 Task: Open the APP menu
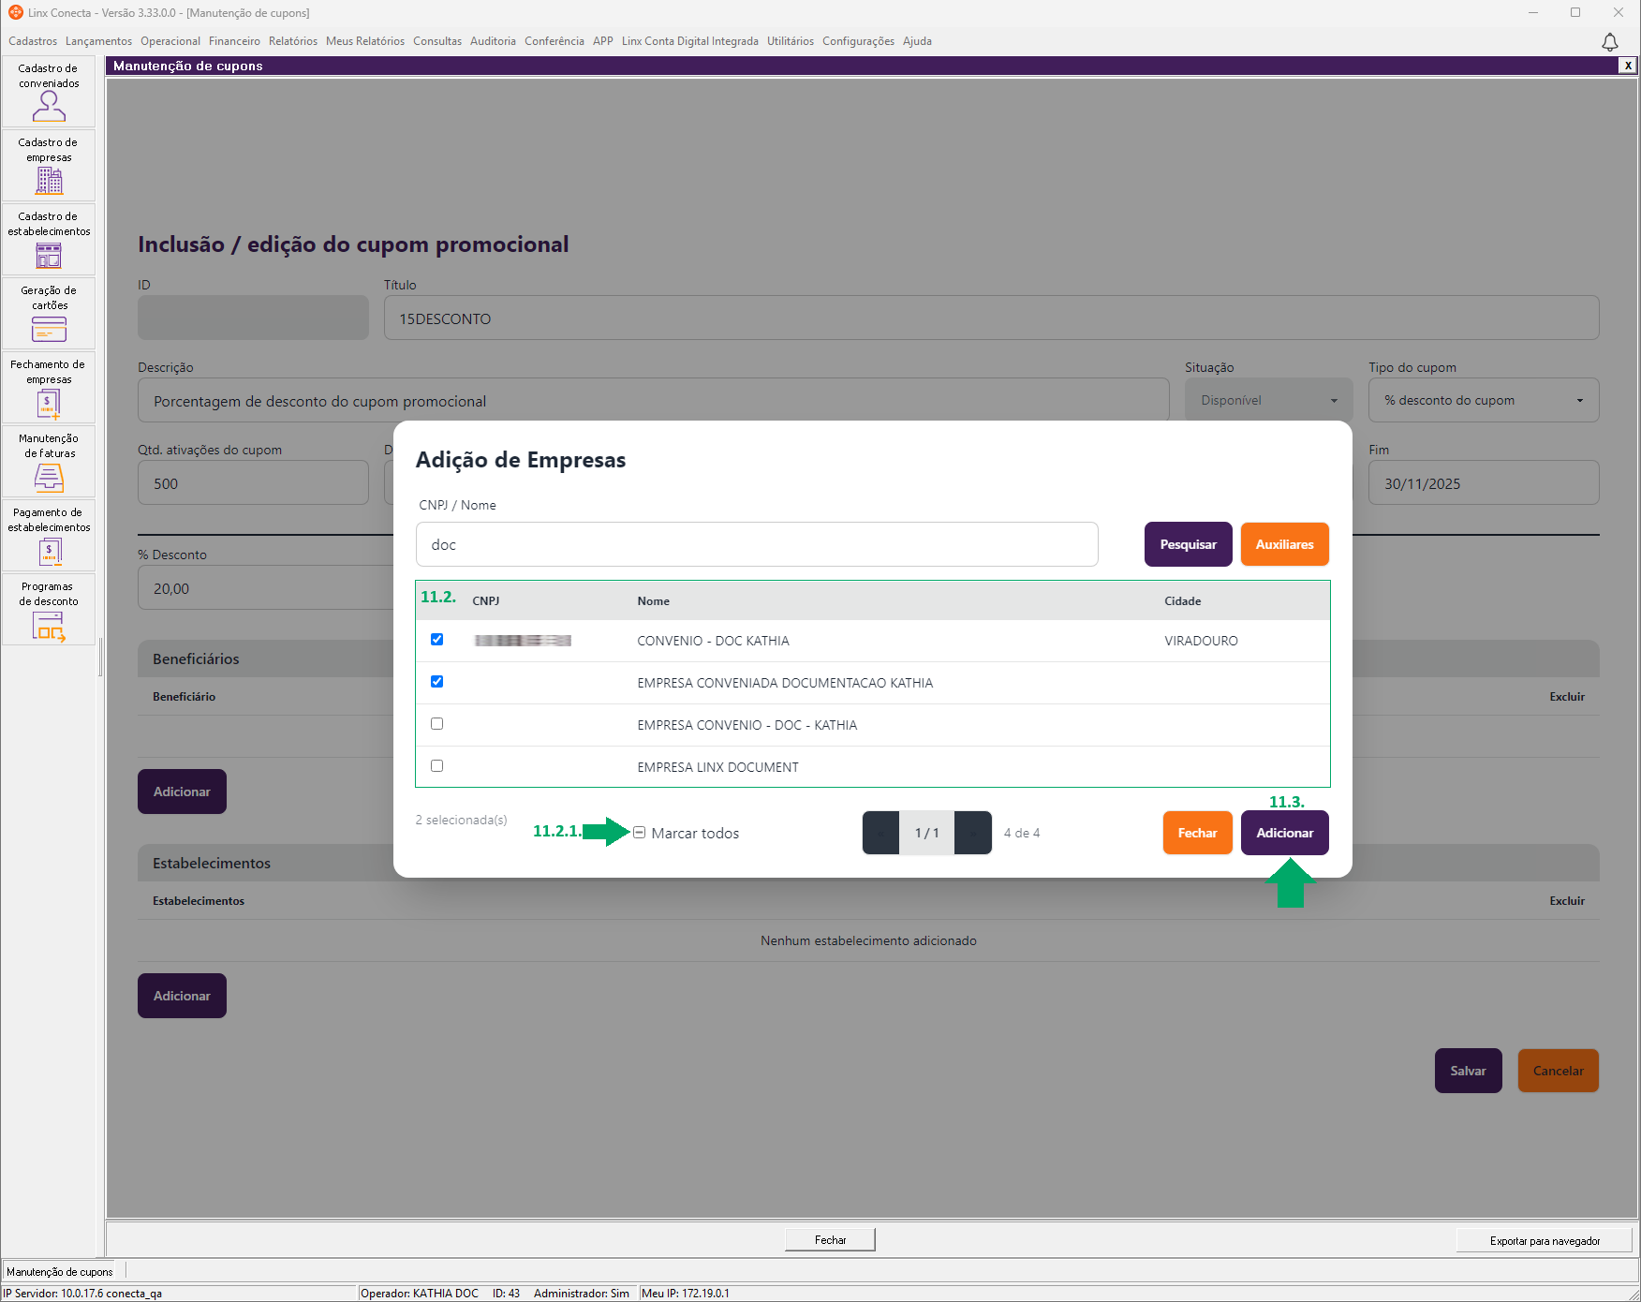coord(603,41)
